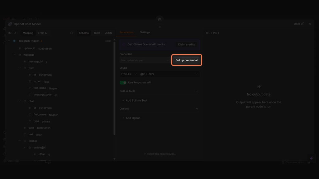The image size is (319, 179).
Task: Click the cube object icon beside chat
Action: 25,101
